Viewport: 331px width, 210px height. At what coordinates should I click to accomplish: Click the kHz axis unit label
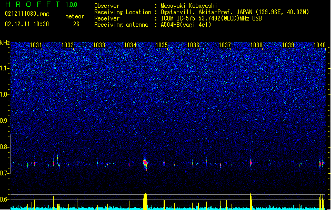click(x=5, y=43)
